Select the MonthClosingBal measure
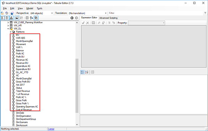This screenshot has width=208, height=131. pyautogui.click(x=24, y=79)
